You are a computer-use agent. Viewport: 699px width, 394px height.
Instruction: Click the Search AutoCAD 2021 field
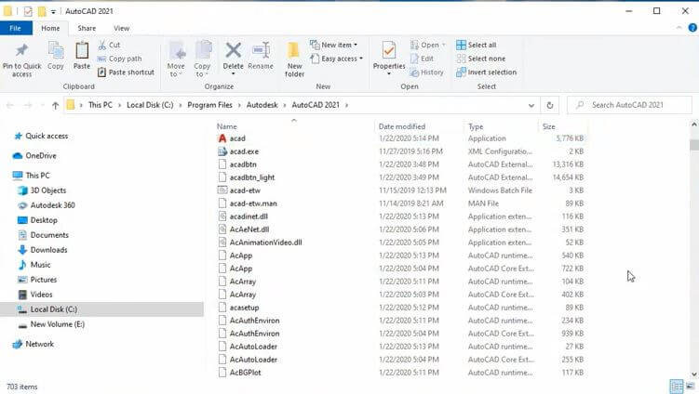(x=633, y=105)
